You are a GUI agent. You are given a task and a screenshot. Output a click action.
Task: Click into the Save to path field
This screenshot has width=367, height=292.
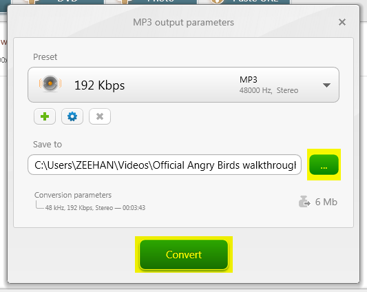[x=165, y=165]
